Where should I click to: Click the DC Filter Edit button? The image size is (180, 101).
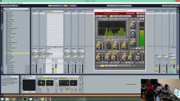[142, 48]
